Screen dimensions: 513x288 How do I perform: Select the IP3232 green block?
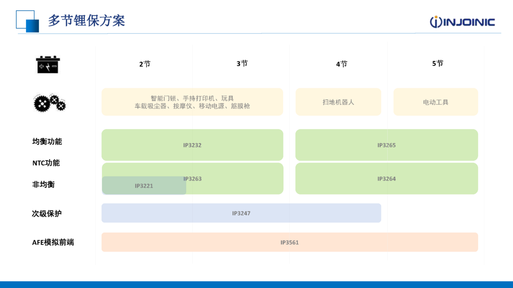[x=192, y=145]
